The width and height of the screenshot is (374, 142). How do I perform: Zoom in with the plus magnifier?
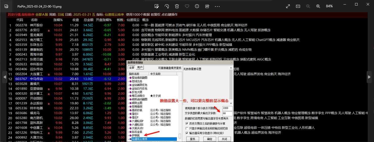pos(318,6)
